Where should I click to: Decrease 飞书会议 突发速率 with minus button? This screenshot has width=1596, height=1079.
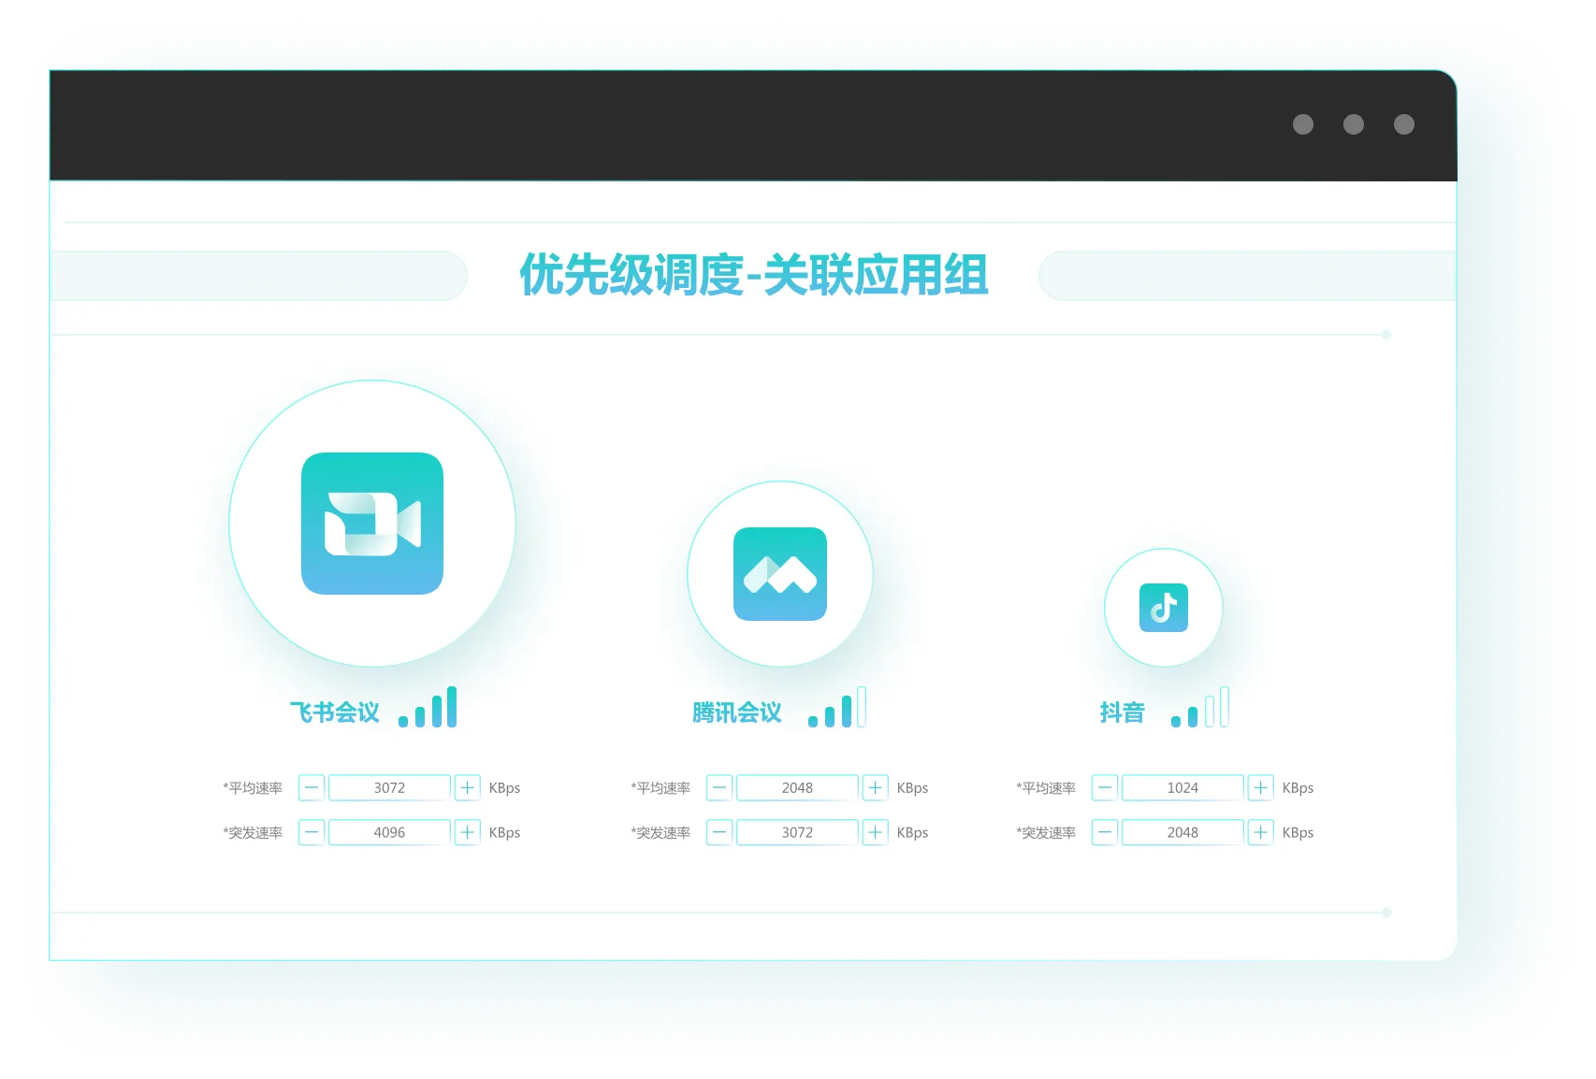click(x=312, y=832)
